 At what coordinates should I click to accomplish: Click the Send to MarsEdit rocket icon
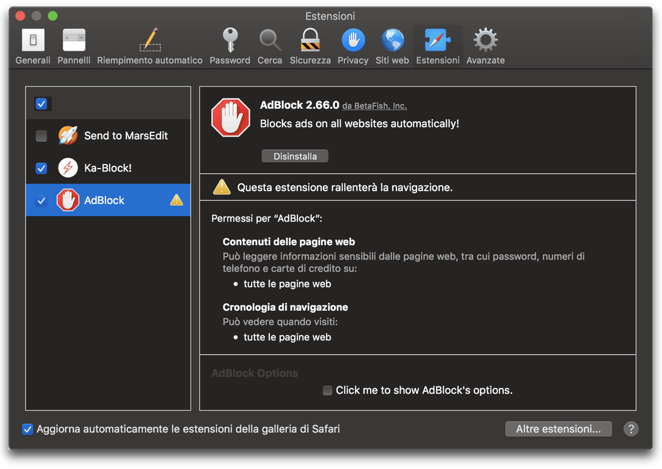click(x=68, y=136)
